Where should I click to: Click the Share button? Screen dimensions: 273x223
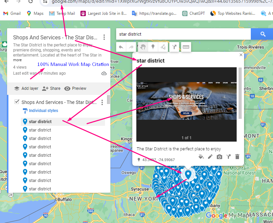click(x=51, y=88)
